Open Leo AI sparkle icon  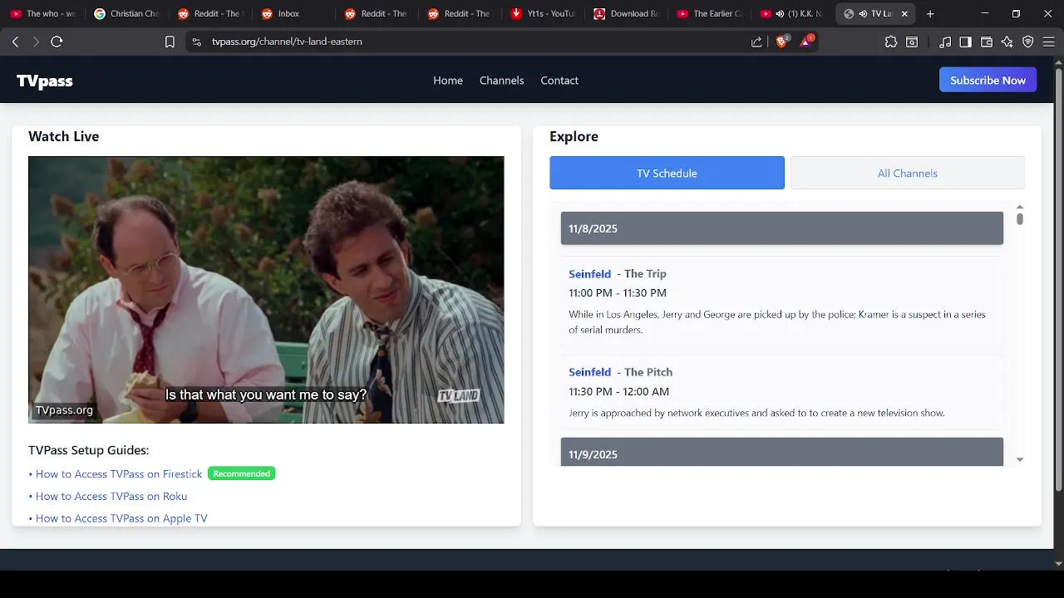1007,42
